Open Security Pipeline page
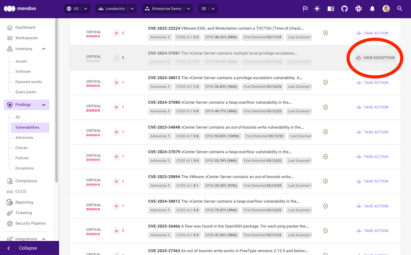411x255 pixels. [30, 223]
